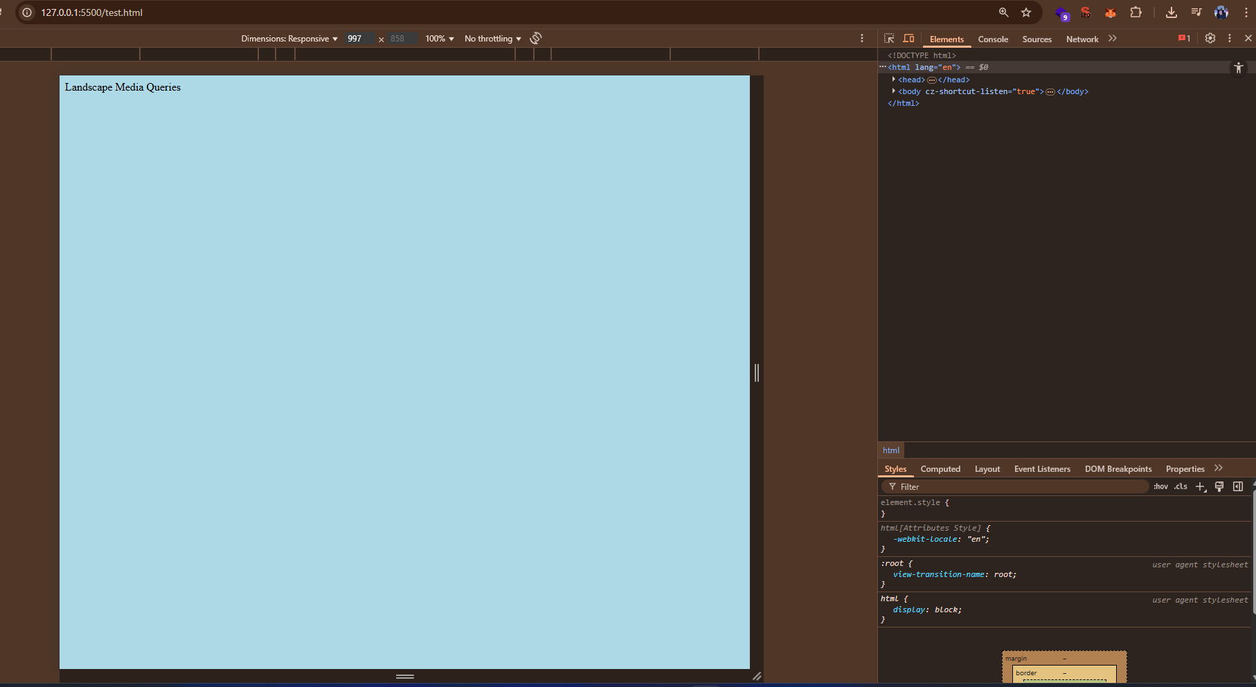This screenshot has height=687, width=1256.
Task: Open the Chrome profile avatar
Action: coord(1221,12)
